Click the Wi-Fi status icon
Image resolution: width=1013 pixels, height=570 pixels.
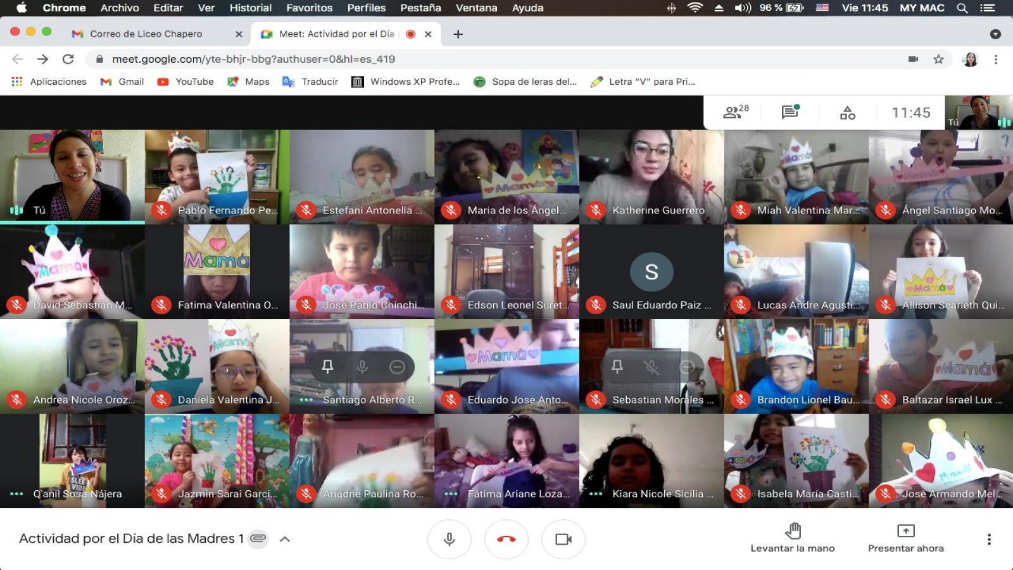pyautogui.click(x=695, y=8)
